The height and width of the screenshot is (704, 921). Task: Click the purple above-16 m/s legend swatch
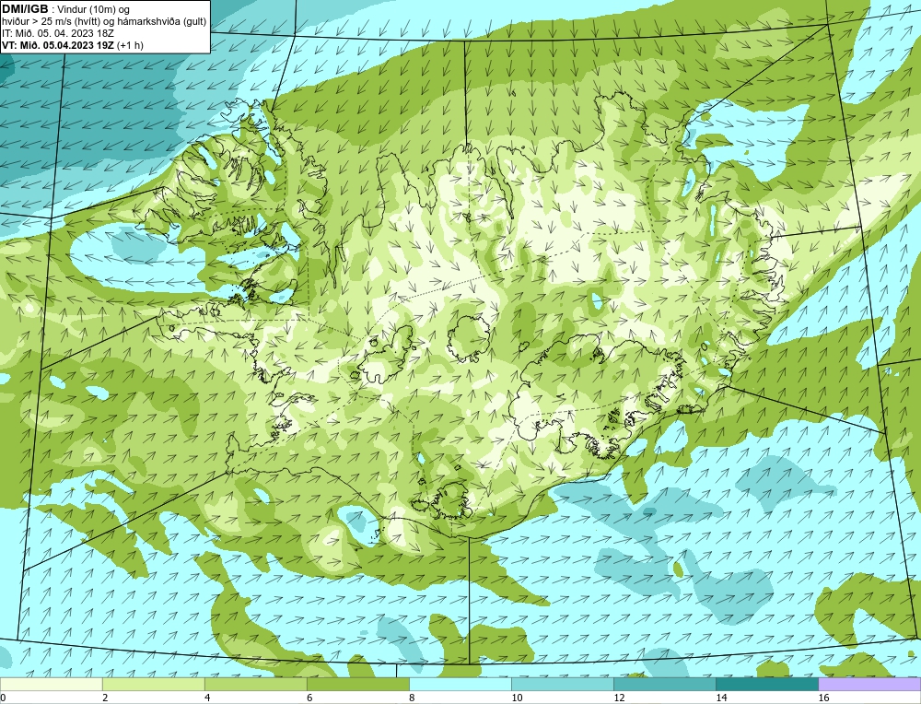(869, 684)
